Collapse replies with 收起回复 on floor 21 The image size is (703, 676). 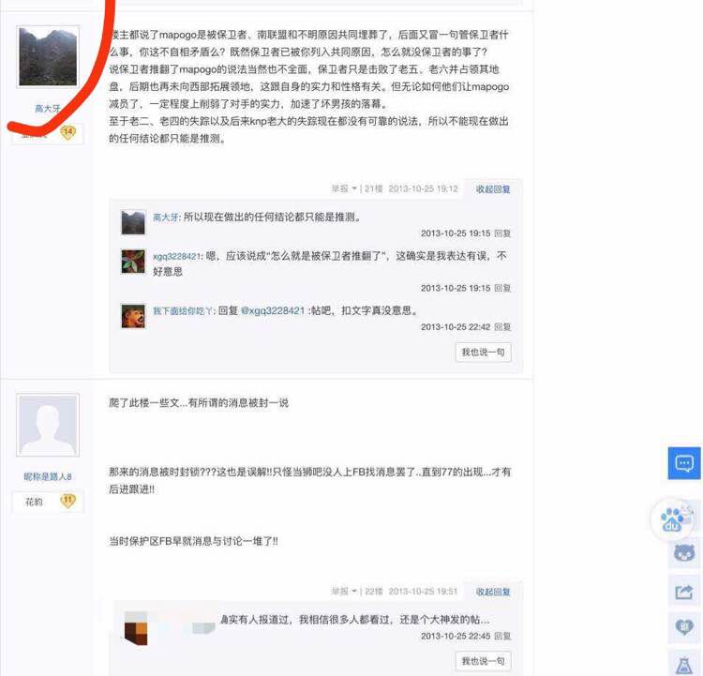pyautogui.click(x=493, y=189)
